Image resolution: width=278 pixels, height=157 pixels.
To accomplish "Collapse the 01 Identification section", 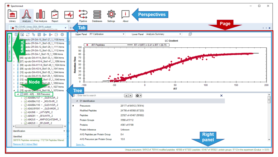I will [x=77, y=101].
